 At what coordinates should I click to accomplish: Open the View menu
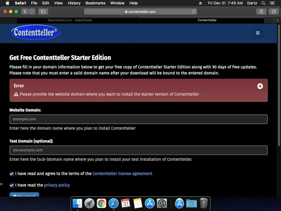pos(58,3)
